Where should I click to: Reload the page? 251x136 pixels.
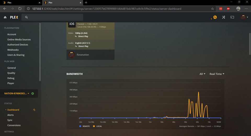pos(20,9)
